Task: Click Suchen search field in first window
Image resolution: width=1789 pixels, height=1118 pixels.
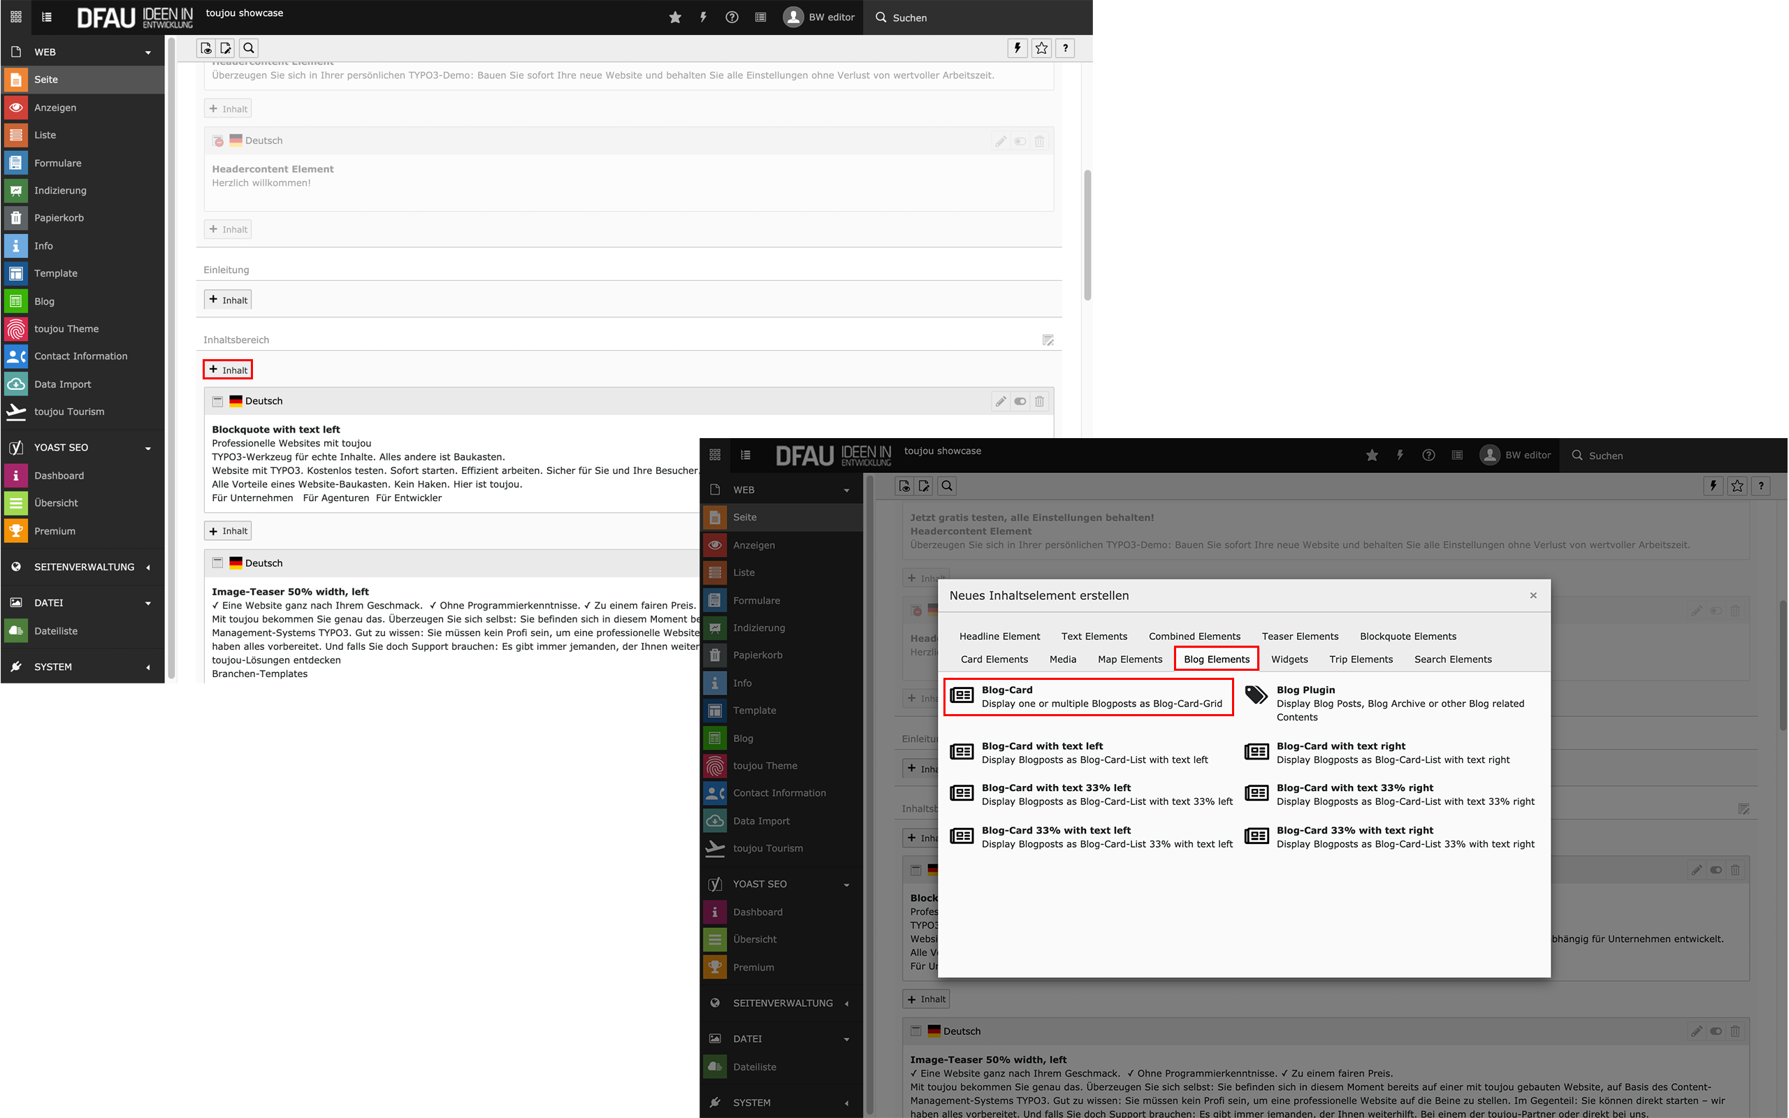Action: click(x=980, y=17)
